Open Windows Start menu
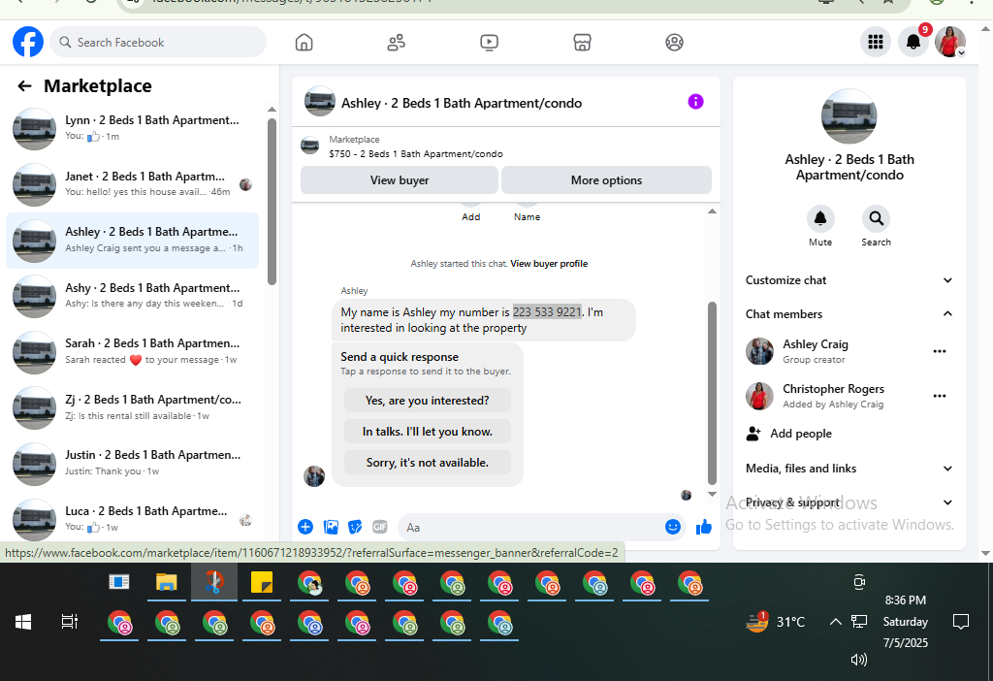The width and height of the screenshot is (993, 681). click(23, 622)
